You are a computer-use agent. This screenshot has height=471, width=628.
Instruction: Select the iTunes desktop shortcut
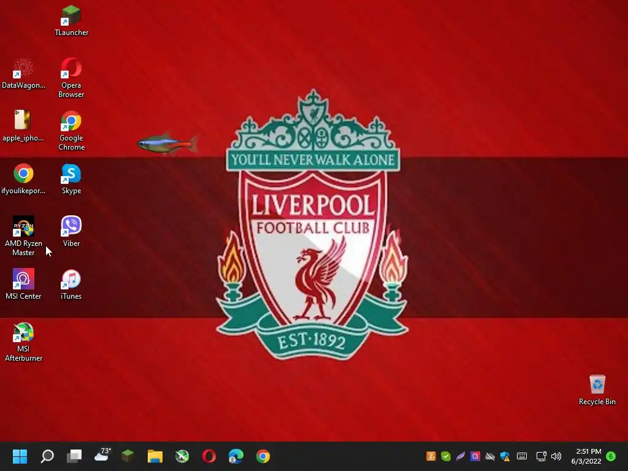click(71, 285)
